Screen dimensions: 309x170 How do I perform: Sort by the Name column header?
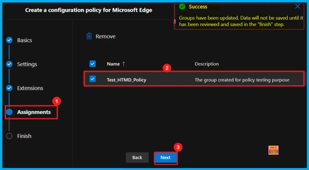113,64
